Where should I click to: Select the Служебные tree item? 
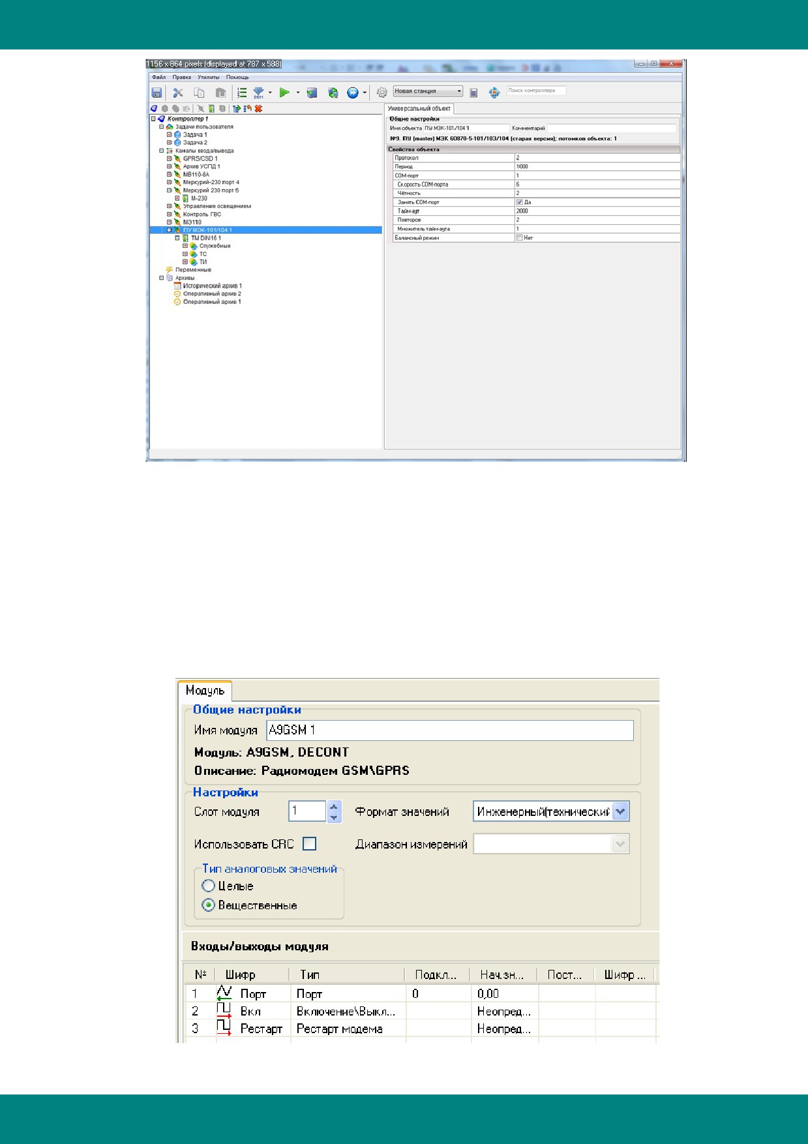[215, 246]
